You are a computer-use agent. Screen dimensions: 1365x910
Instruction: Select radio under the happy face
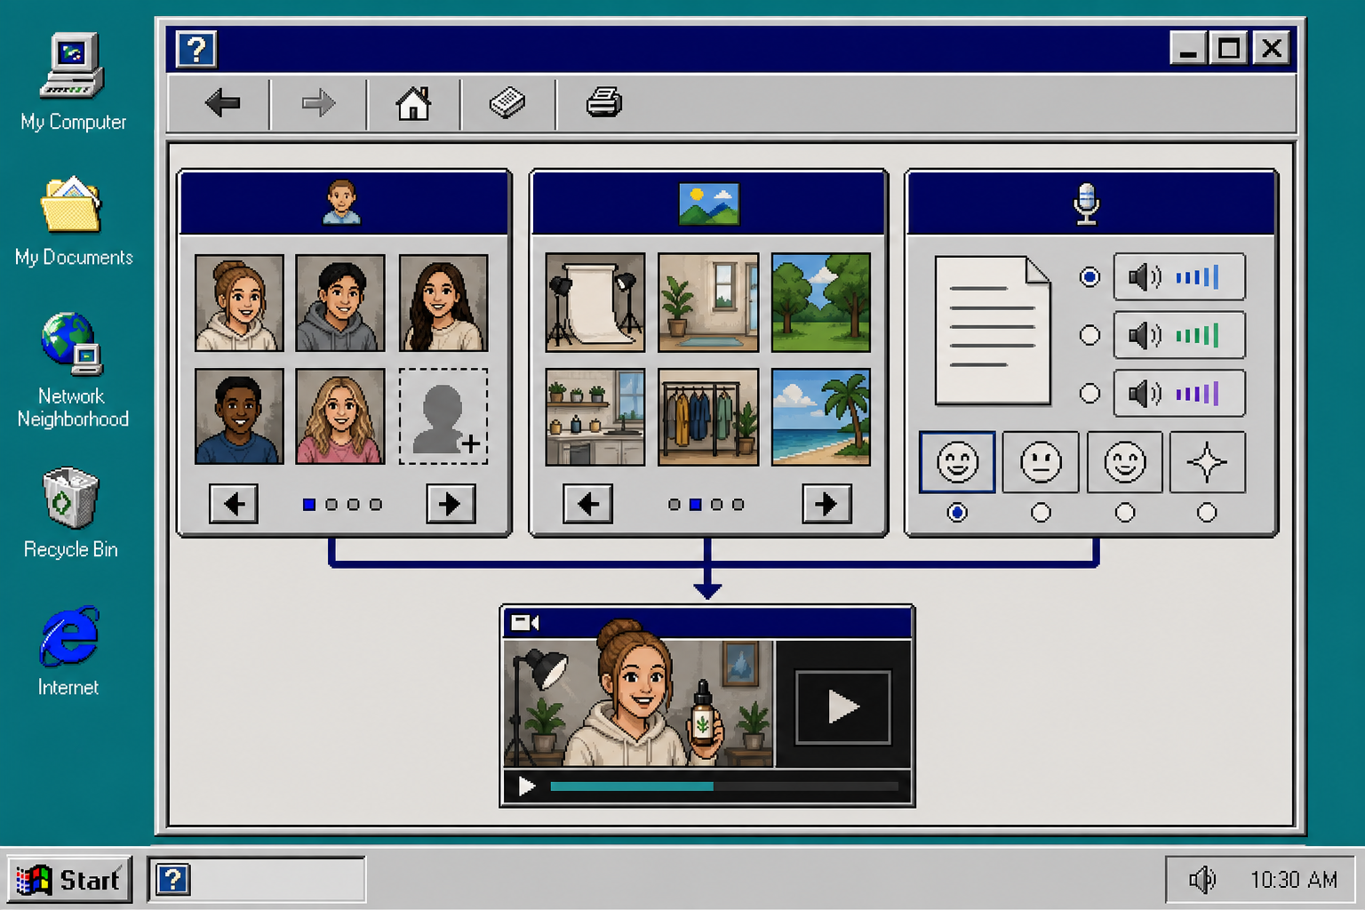point(957,513)
